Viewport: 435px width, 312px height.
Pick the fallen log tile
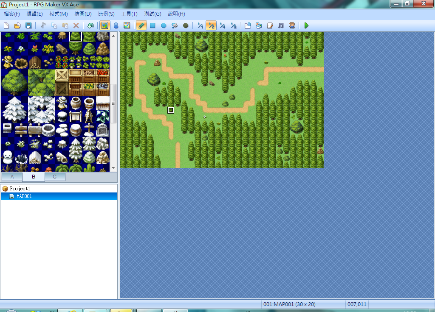(x=62, y=48)
